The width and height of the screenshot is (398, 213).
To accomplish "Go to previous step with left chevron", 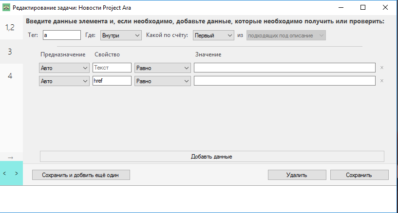I will [x=5, y=173].
